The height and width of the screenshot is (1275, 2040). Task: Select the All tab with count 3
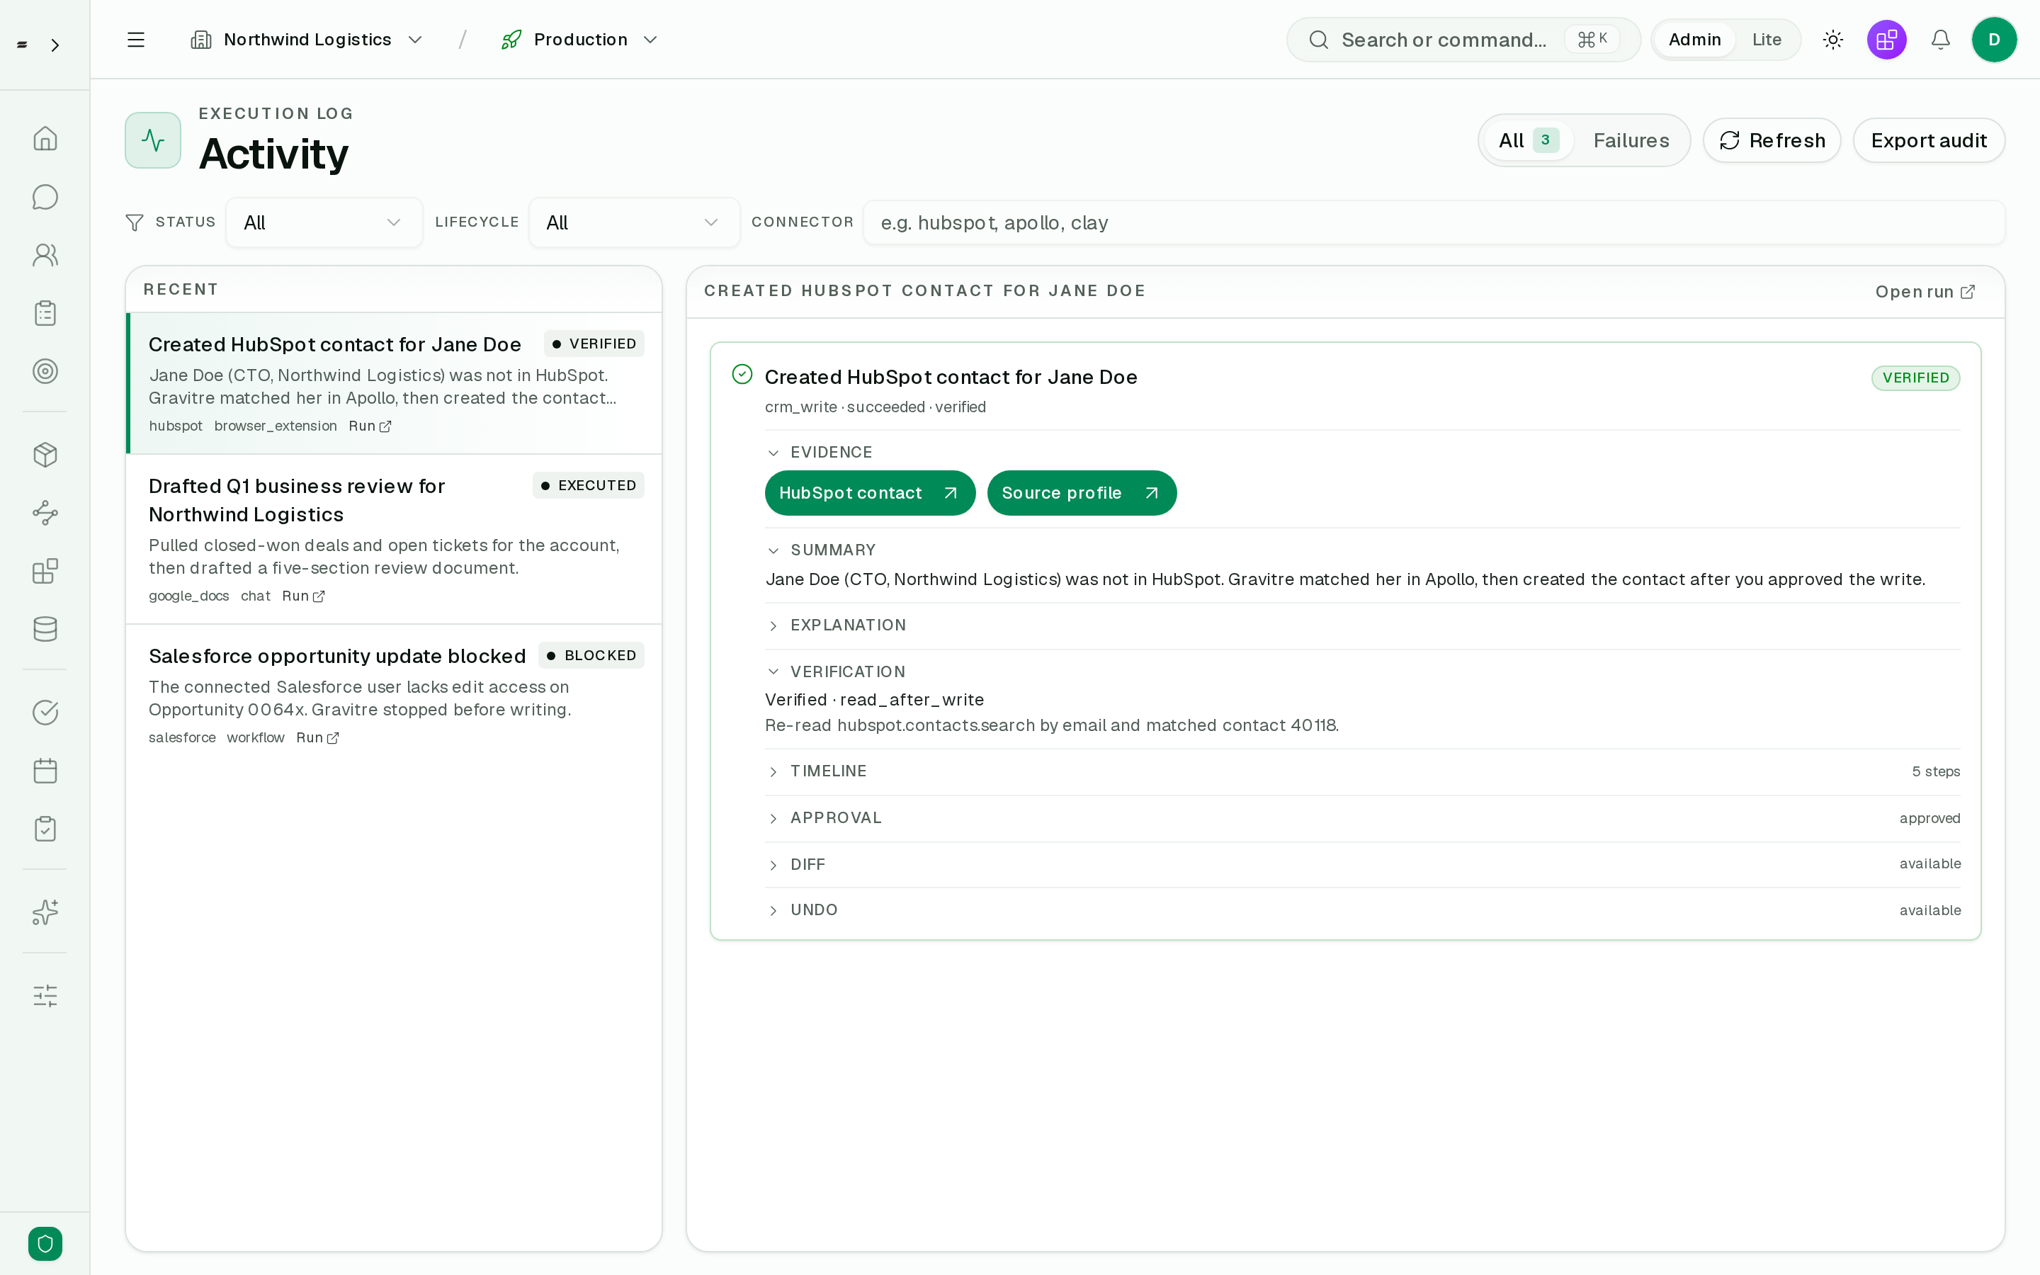(x=1529, y=140)
